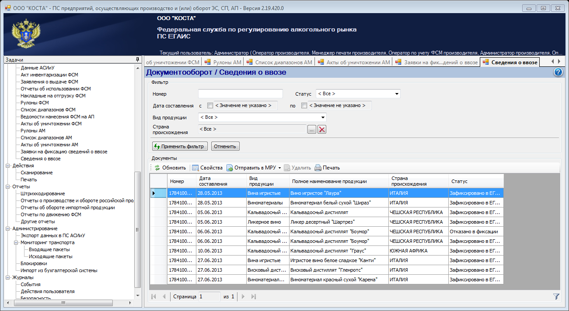Image resolution: width=569 pixels, height=311 pixels.
Task: Click into the Номер filter input field
Action: click(241, 93)
